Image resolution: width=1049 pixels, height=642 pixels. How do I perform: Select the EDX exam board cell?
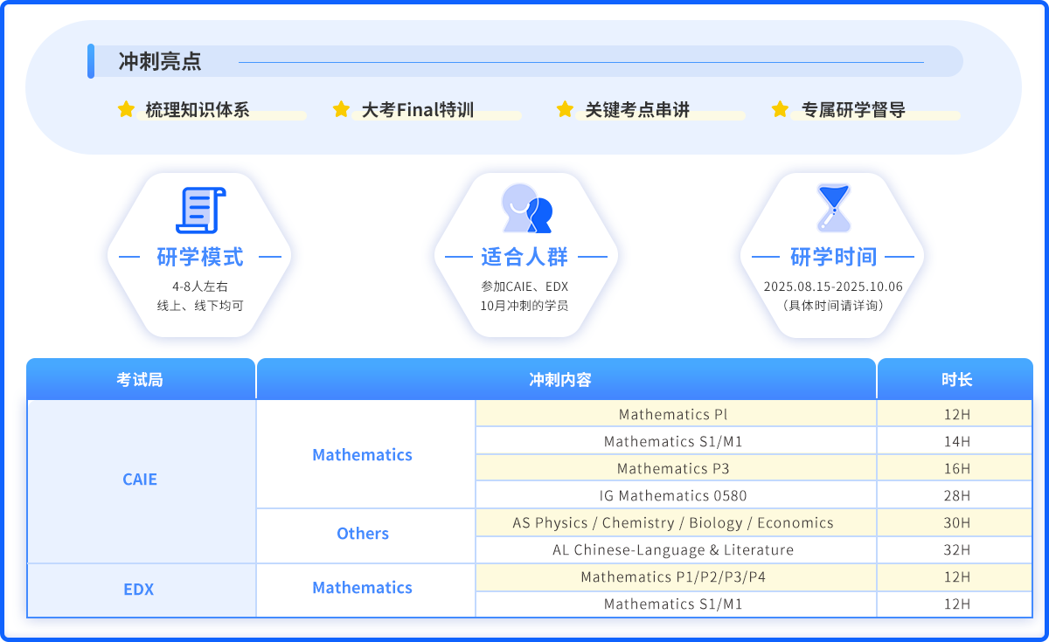click(140, 590)
